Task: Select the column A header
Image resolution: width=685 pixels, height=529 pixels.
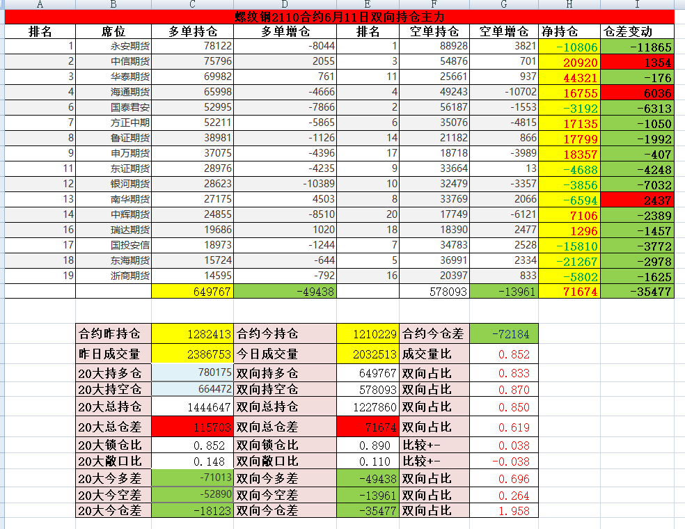Action: pyautogui.click(x=39, y=4)
